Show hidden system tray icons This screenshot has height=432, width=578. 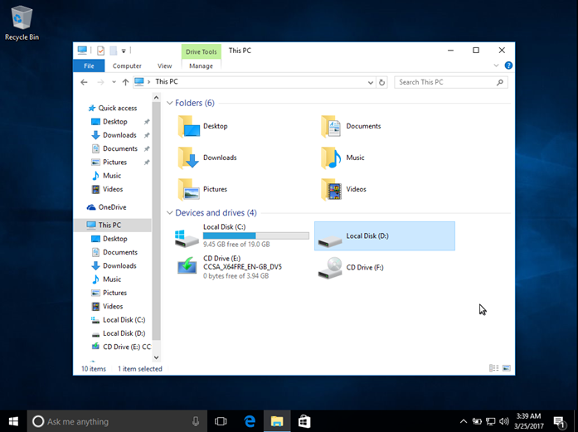464,421
